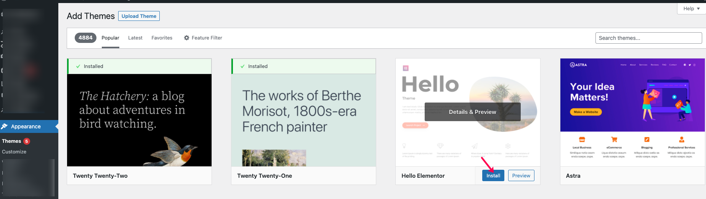Click the Appearance paintbrush icon
The height and width of the screenshot is (199, 706).
5,126
